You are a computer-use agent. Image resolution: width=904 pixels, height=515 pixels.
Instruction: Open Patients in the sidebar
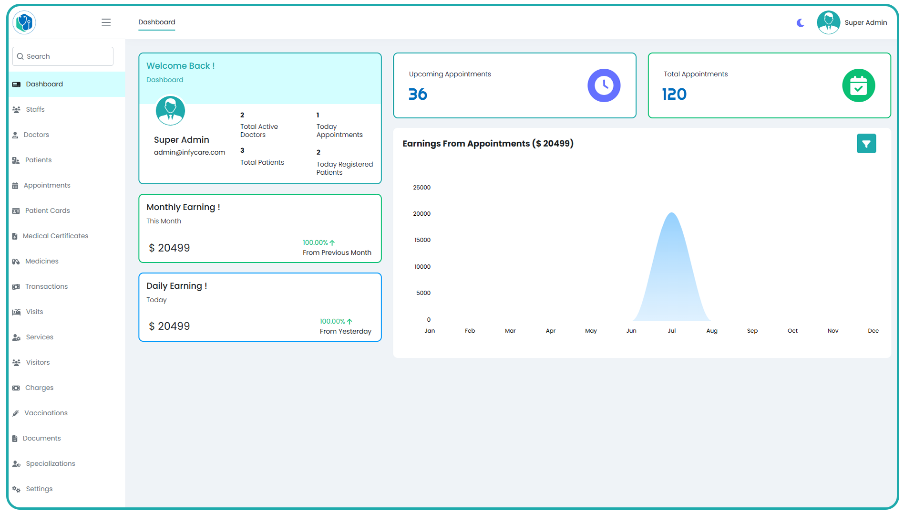pyautogui.click(x=67, y=160)
